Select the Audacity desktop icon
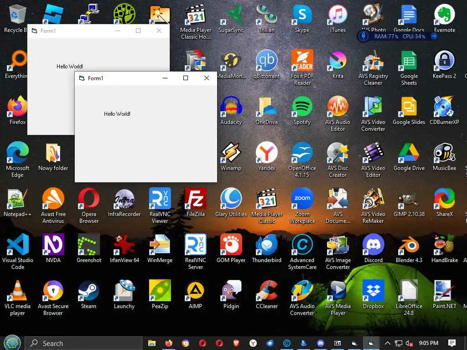 [x=231, y=110]
